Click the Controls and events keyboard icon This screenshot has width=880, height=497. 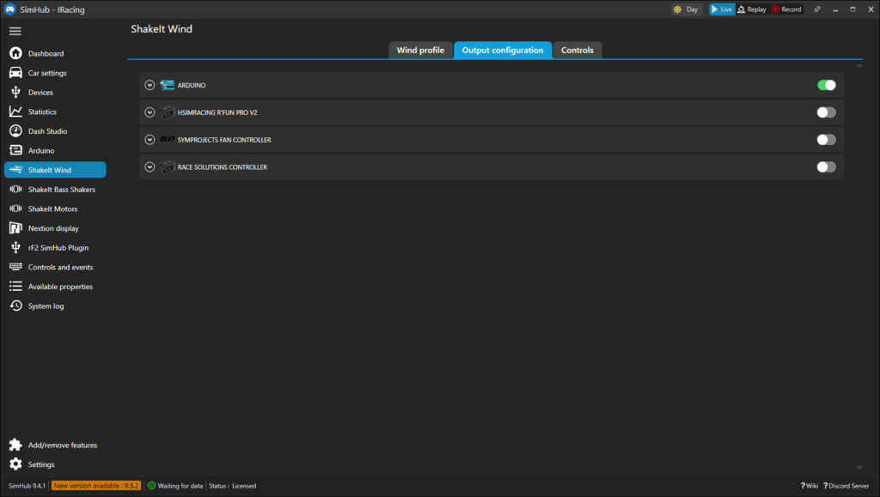pyautogui.click(x=15, y=267)
